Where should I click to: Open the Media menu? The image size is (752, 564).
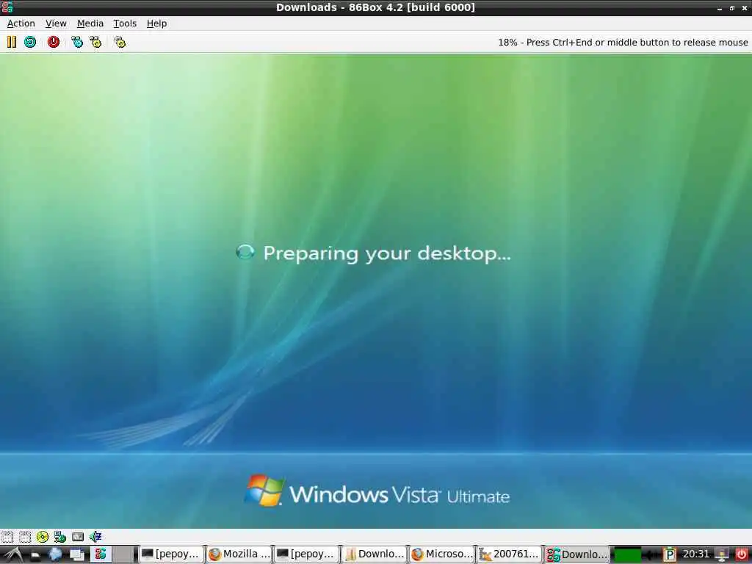pyautogui.click(x=90, y=23)
